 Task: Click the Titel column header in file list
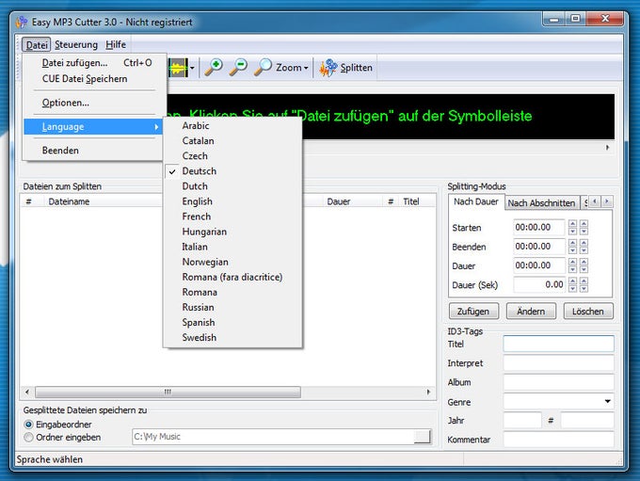click(418, 201)
